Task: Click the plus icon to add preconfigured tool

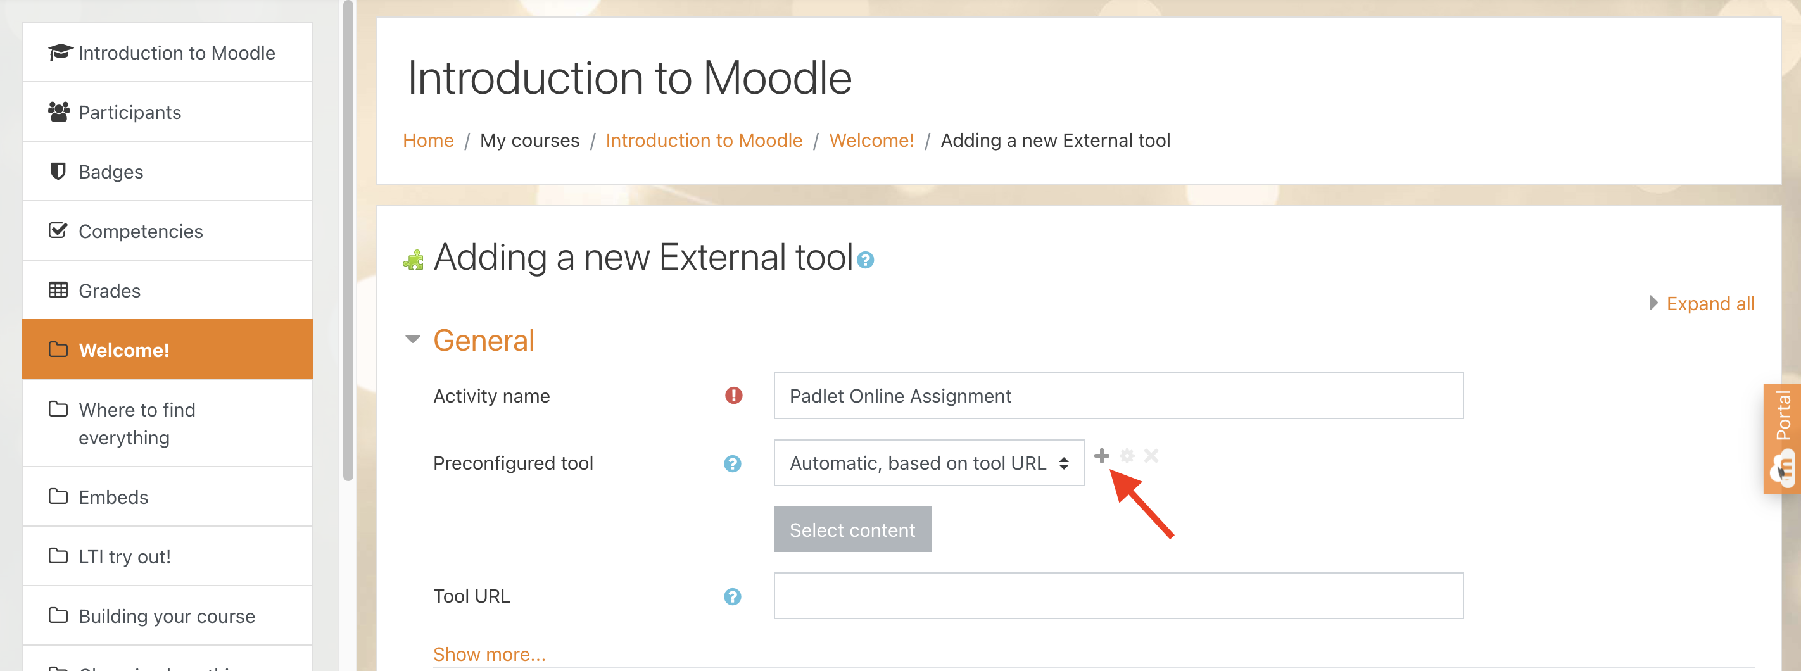Action: pos(1102,456)
